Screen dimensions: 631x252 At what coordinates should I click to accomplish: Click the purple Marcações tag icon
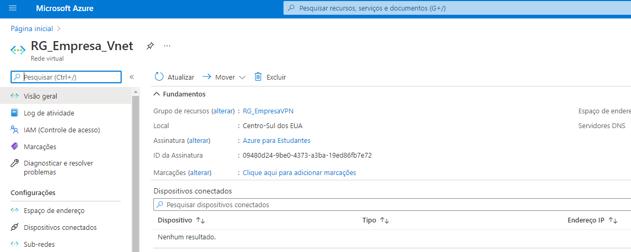[x=15, y=147]
